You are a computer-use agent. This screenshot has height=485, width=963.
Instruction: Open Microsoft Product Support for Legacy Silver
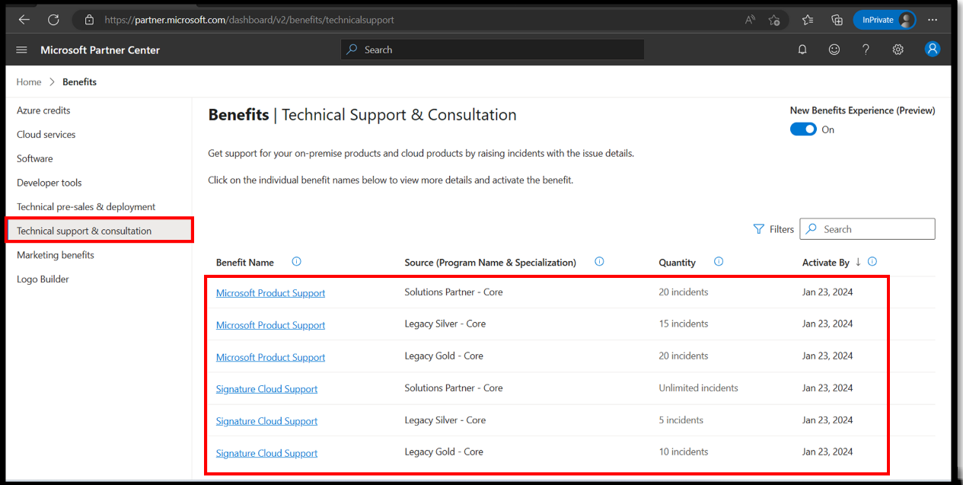(x=270, y=325)
